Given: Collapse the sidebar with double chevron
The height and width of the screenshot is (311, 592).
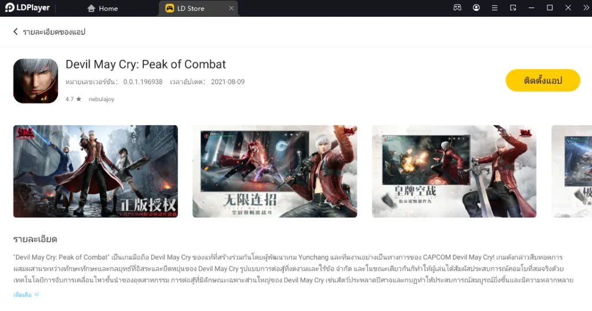Looking at the screenshot, I should pyautogui.click(x=586, y=8).
